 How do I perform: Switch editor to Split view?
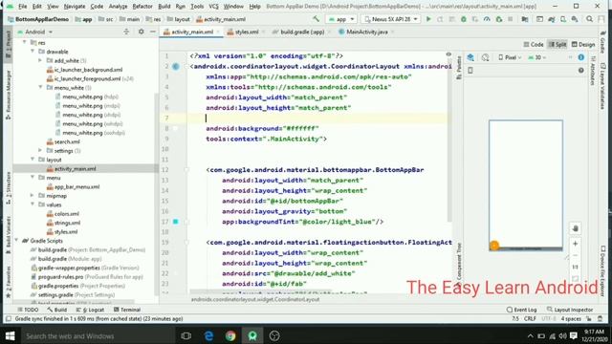pos(557,45)
